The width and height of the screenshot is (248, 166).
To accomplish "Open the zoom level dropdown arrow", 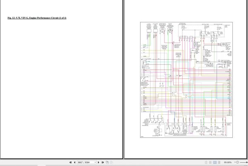I will coord(235,162).
